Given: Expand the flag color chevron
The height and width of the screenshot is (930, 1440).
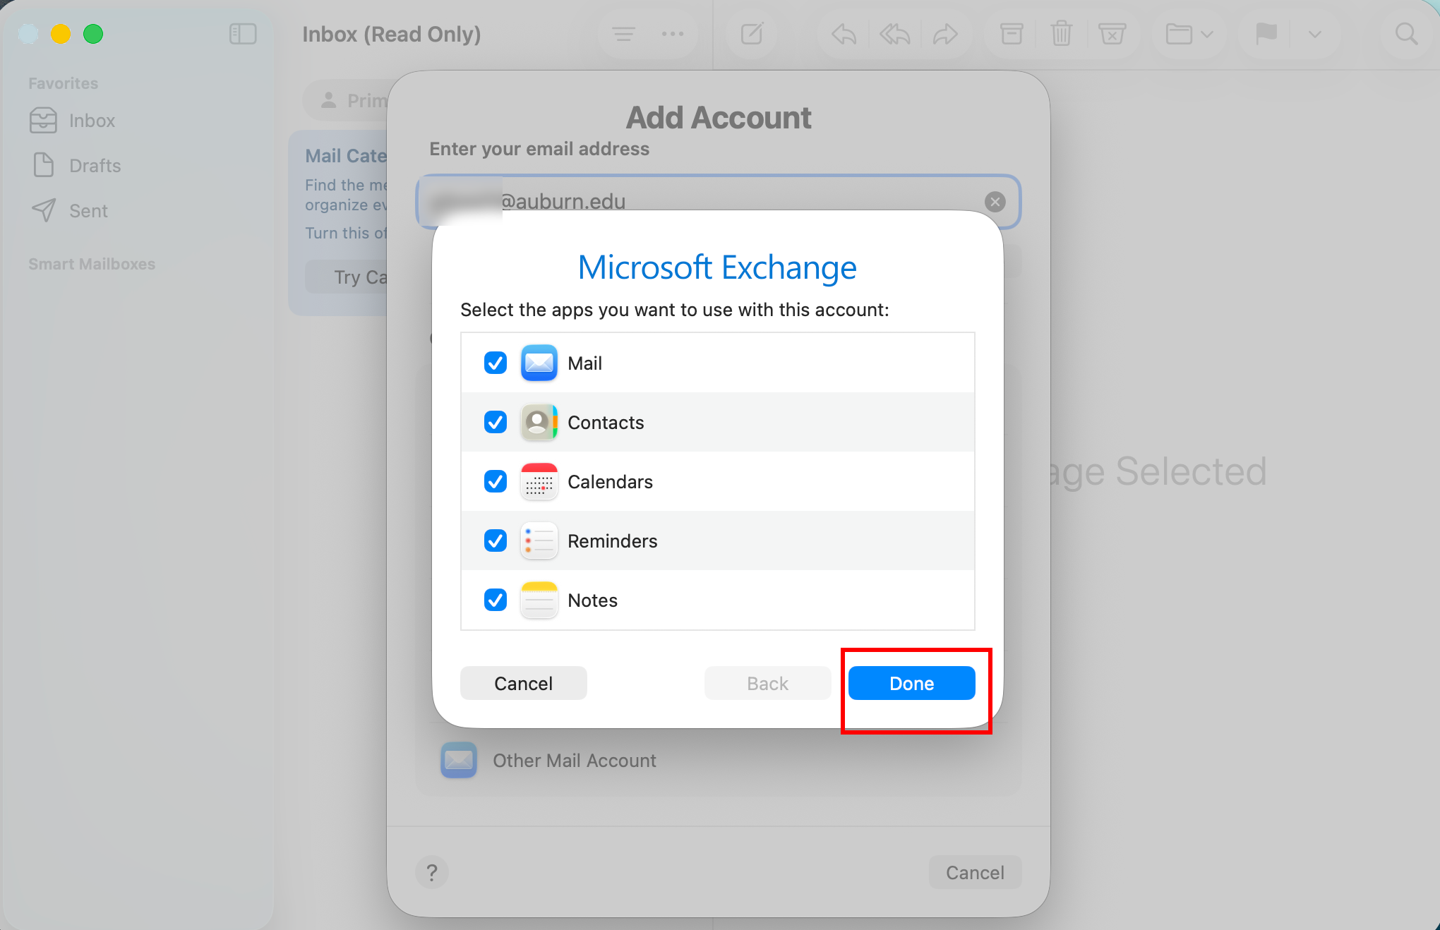Looking at the screenshot, I should (1314, 34).
